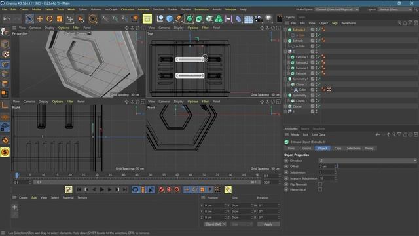
Task: Click the Make Editable icon in left sidebar
Action: pos(5,31)
